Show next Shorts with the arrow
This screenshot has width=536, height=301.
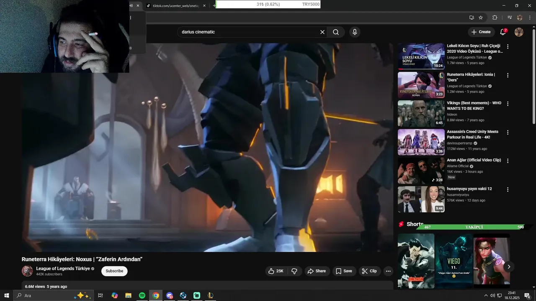click(509, 267)
